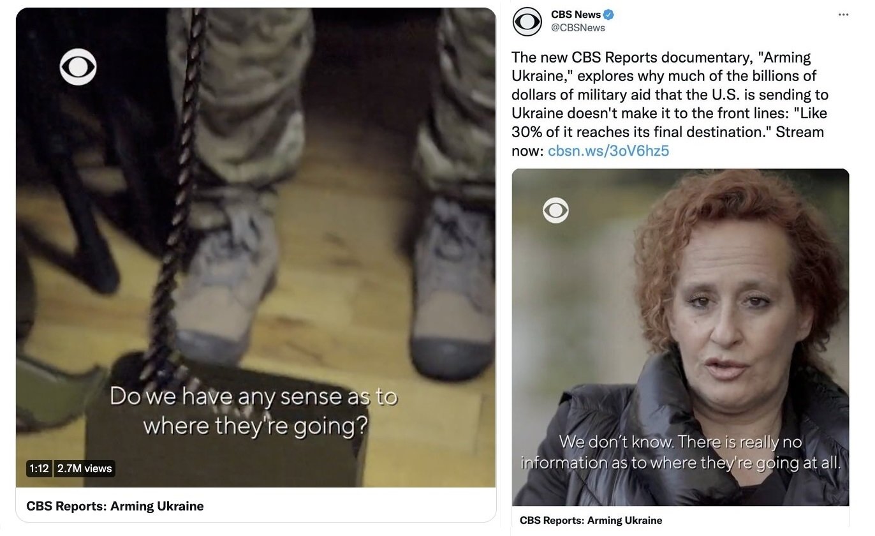Click the CBS eye logo on left video
This screenshot has width=875, height=536.
(x=78, y=67)
